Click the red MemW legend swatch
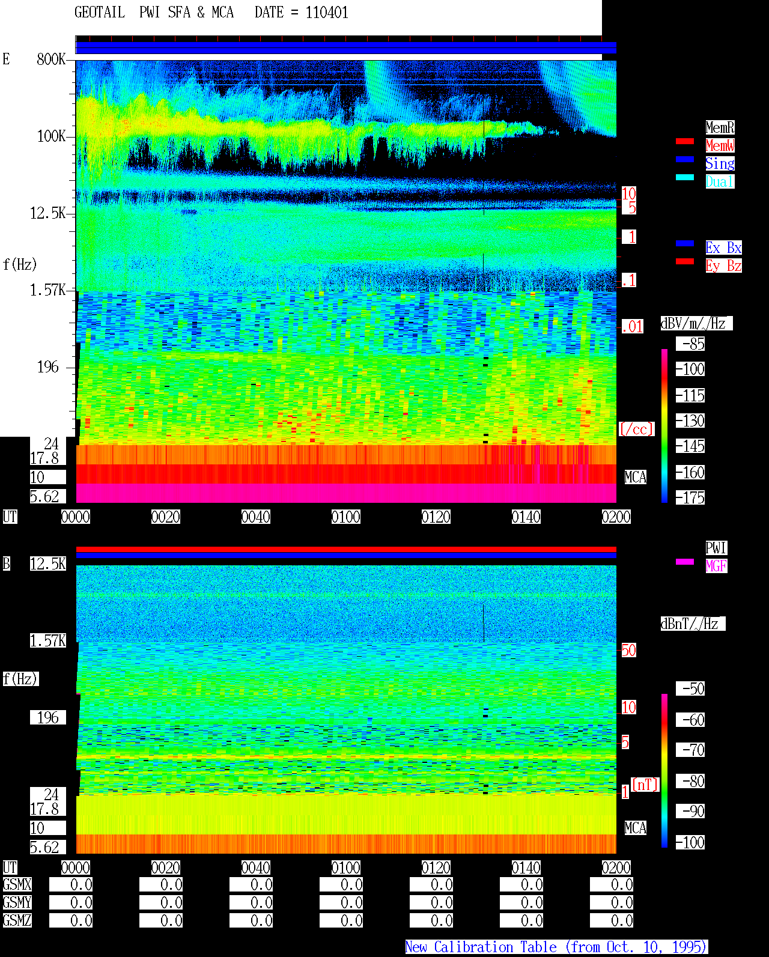This screenshot has height=957, width=769. tap(685, 141)
